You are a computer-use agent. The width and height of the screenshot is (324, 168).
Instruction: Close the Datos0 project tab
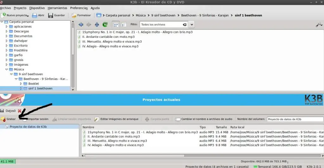click(x=19, y=111)
